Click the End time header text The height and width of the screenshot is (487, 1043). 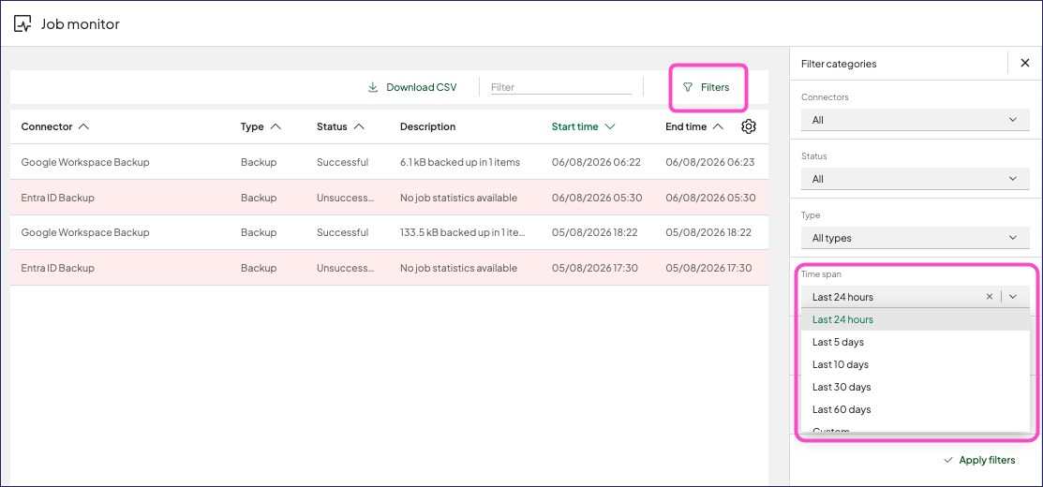(686, 126)
